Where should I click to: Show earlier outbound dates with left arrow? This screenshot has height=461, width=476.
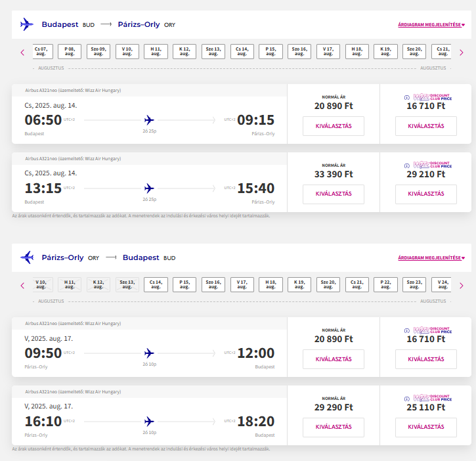[22, 53]
